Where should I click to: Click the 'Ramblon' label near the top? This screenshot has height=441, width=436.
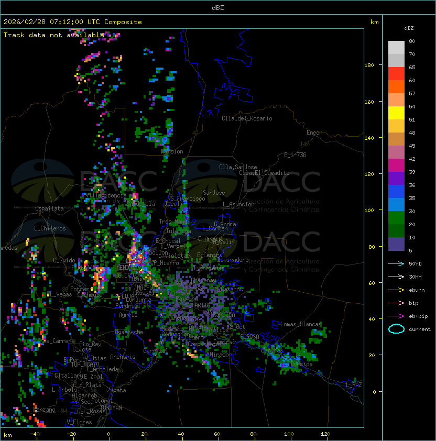[172, 151]
